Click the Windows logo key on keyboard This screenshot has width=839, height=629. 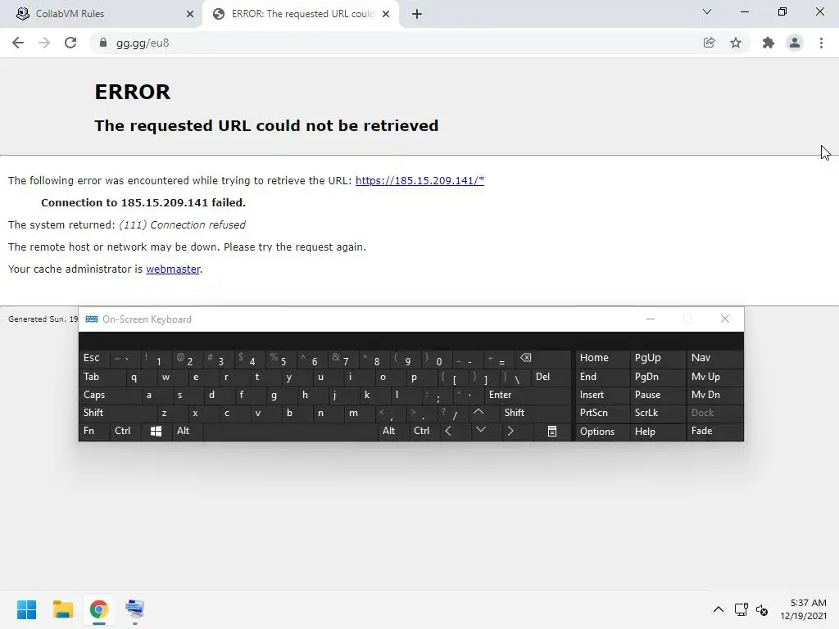point(156,431)
